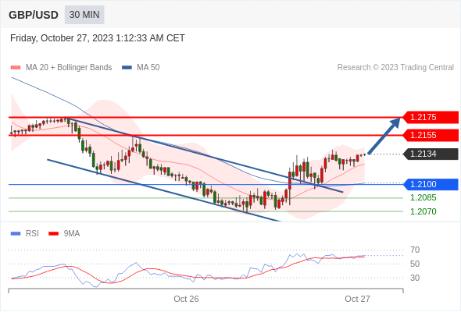Screen dimensions: 461x312
Task: Click the MA 50 blue legend swatch
Action: coord(127,68)
